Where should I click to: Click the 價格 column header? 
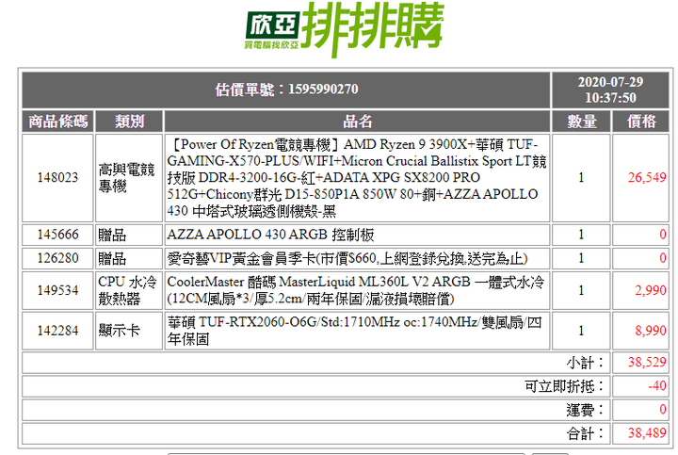(641, 122)
